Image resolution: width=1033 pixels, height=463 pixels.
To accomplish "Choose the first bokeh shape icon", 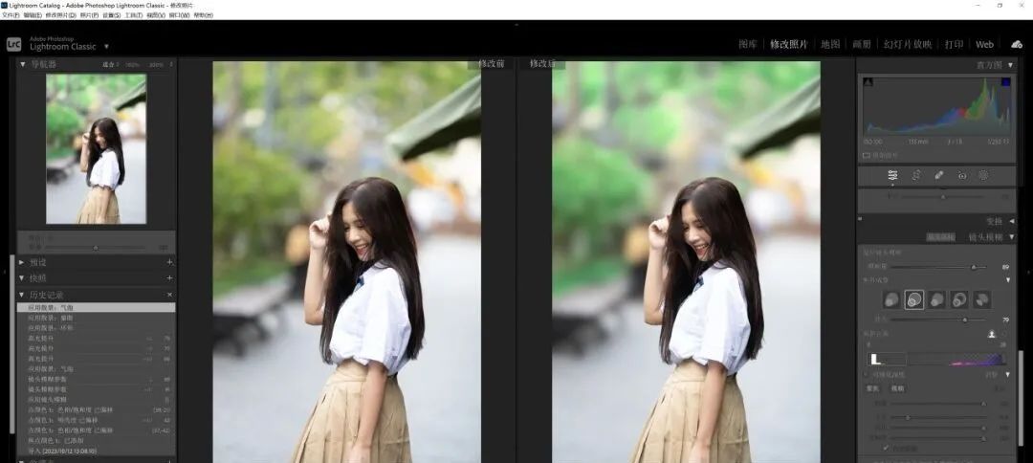I will click(x=891, y=299).
